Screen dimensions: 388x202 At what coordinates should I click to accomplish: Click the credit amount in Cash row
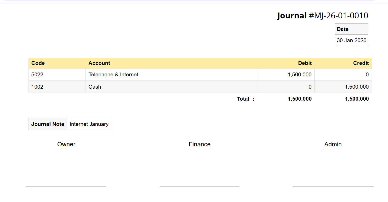coord(357,87)
